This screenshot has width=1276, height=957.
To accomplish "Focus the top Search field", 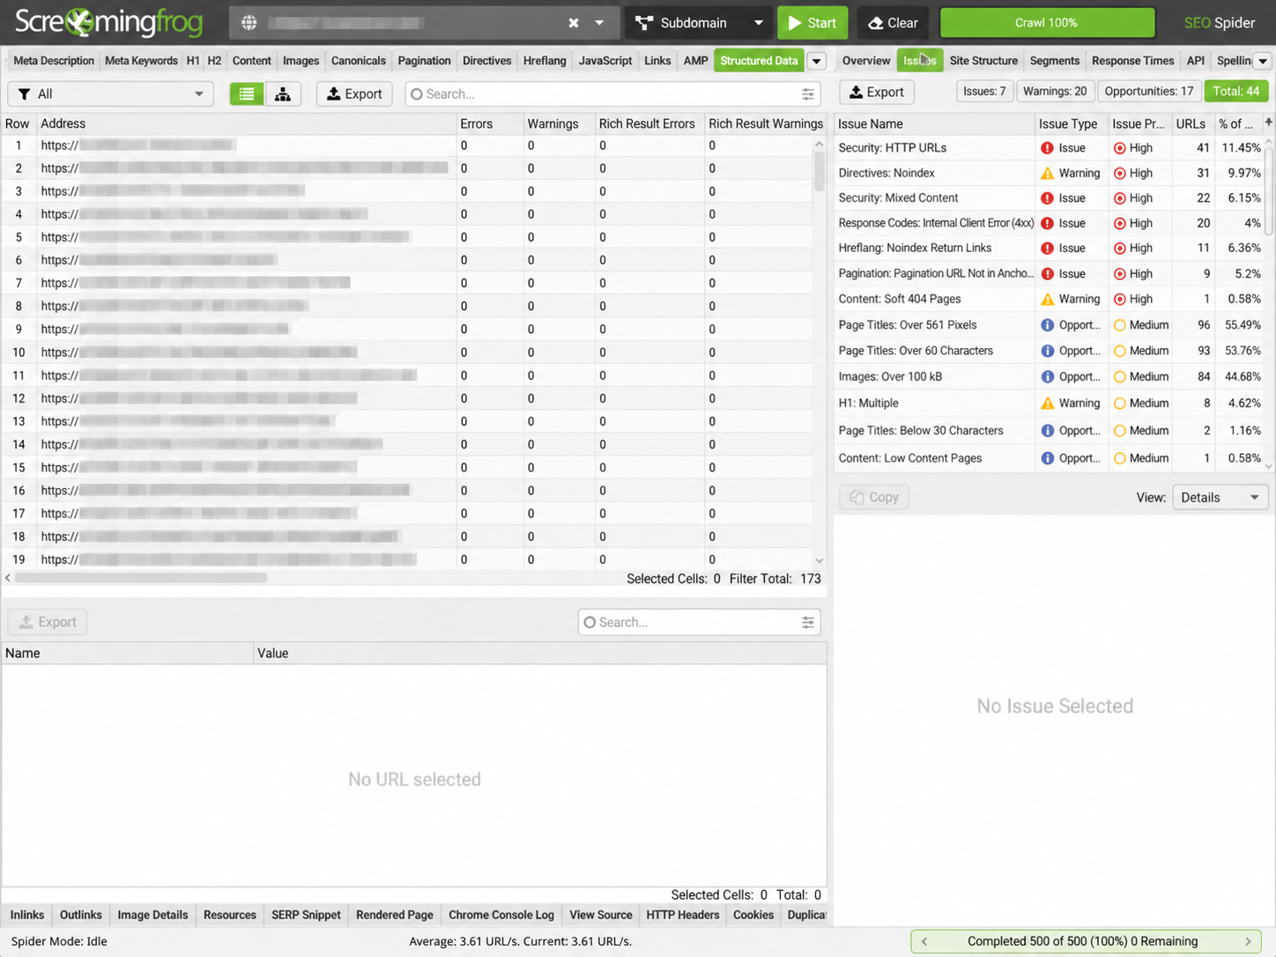I will point(612,94).
